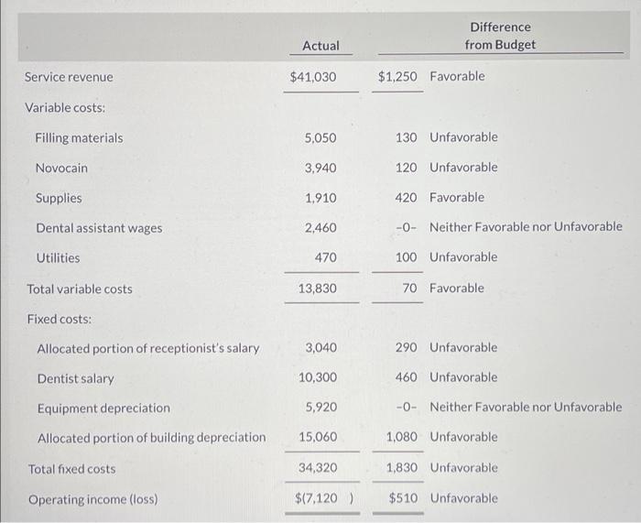The height and width of the screenshot is (523, 641).
Task: Select the Service revenue row label
Action: pos(69,77)
